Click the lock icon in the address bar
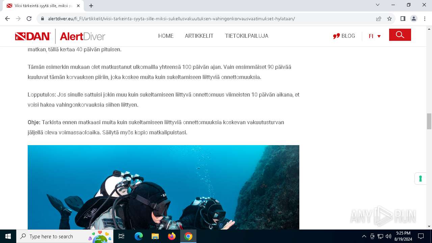432x243 pixels. (x=43, y=19)
